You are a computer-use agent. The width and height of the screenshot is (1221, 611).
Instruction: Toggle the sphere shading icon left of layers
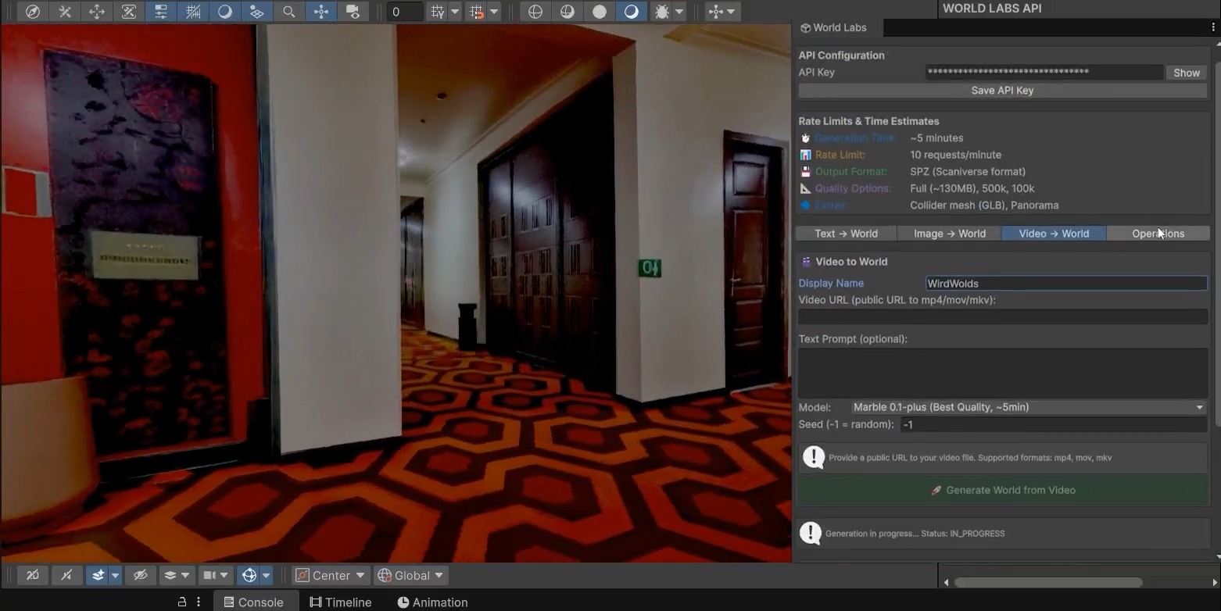(225, 12)
